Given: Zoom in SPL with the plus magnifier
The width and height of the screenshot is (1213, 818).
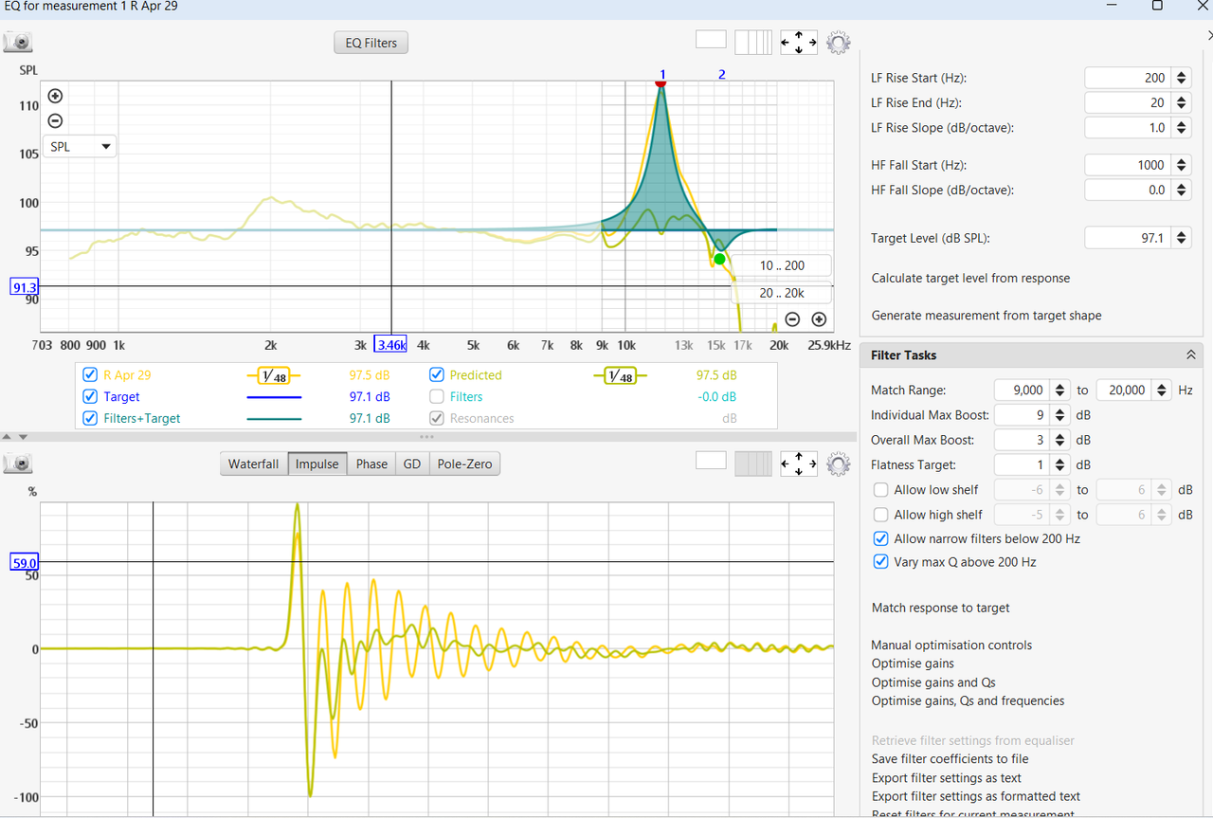Looking at the screenshot, I should pyautogui.click(x=55, y=96).
